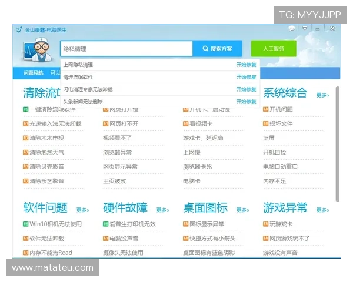Screen dimensions: 353x282
Task: Open the 电脑自动重启 problem link
Action: point(280,167)
